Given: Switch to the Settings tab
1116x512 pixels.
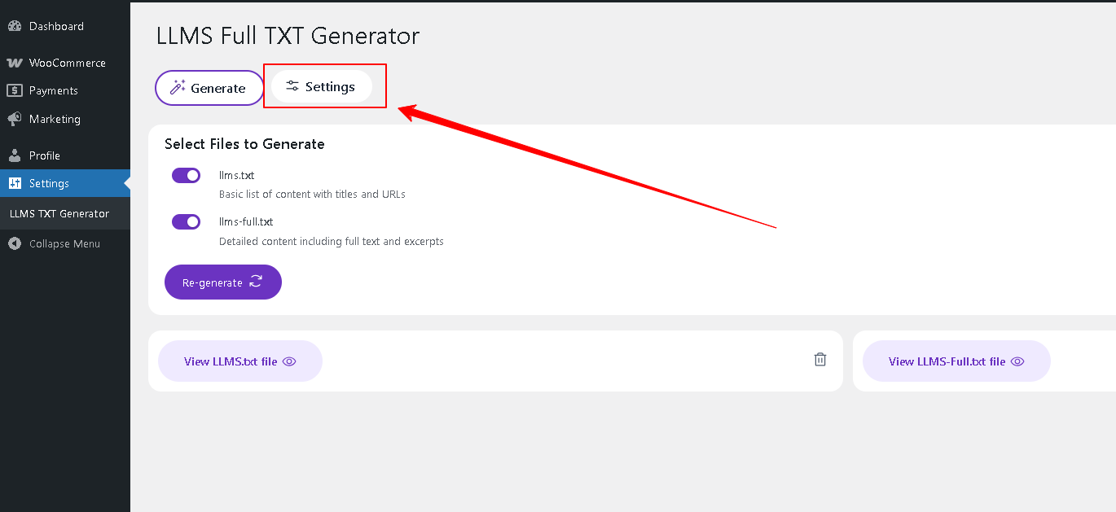Looking at the screenshot, I should [322, 87].
